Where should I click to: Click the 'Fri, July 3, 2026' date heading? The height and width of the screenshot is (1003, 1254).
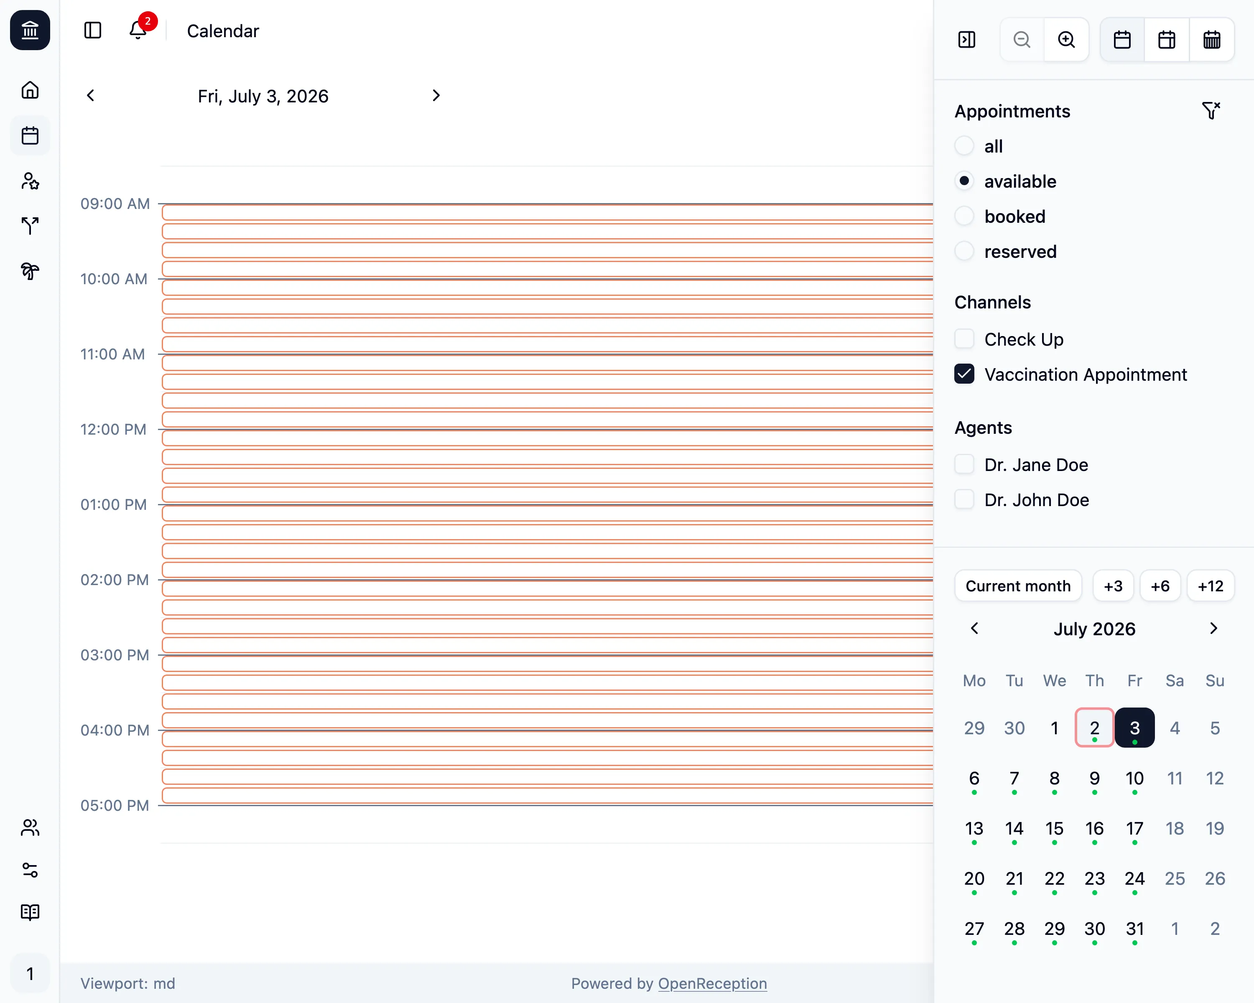(263, 96)
